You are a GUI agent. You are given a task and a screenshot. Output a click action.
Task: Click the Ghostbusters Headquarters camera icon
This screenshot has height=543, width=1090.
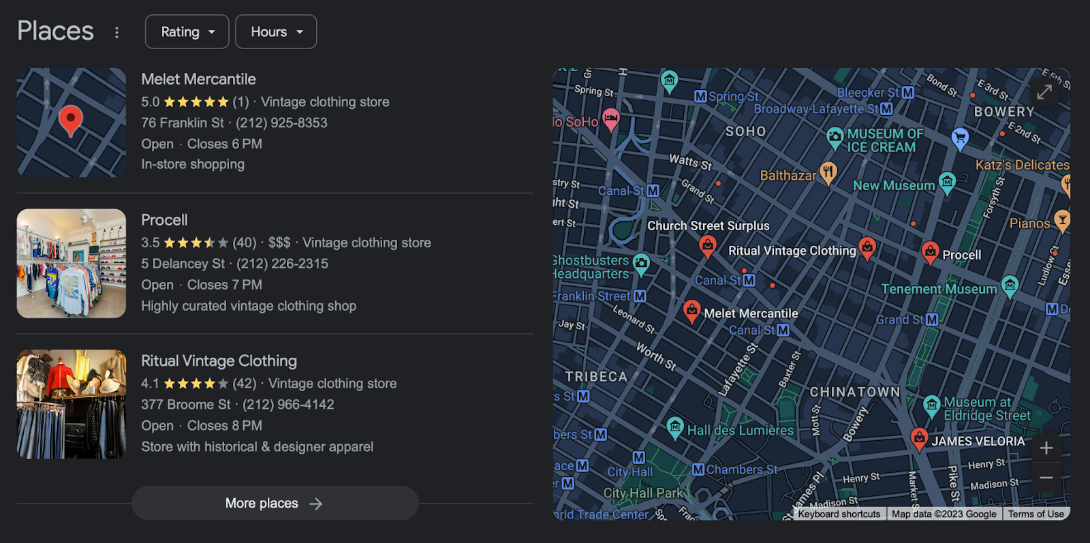pos(641,264)
